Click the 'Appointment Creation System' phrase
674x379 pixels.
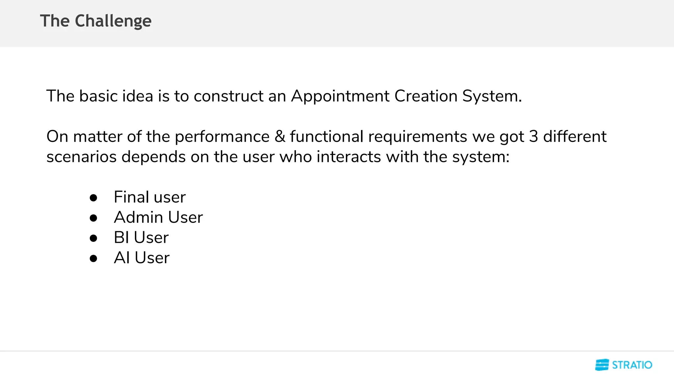(x=406, y=96)
